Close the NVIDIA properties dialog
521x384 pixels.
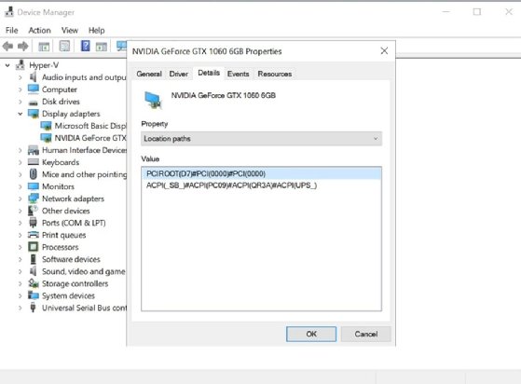[x=384, y=51]
